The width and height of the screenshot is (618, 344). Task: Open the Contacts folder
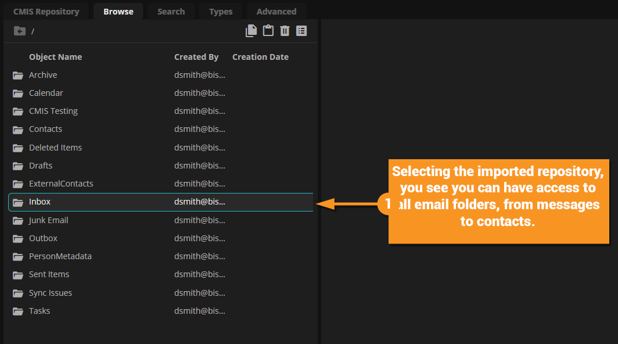pos(45,129)
